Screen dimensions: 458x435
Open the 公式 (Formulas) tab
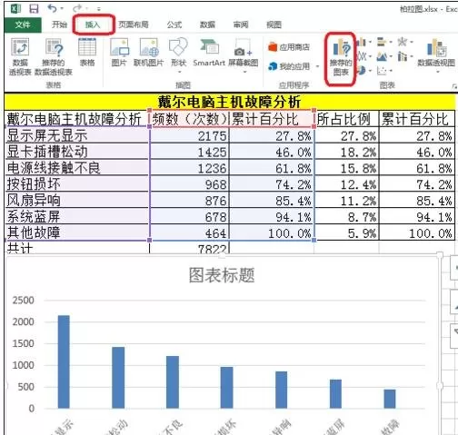point(174,25)
